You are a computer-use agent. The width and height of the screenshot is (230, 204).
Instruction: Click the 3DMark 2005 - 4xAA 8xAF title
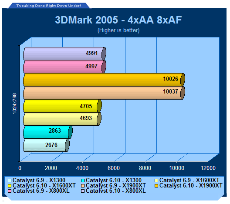[x=118, y=20]
